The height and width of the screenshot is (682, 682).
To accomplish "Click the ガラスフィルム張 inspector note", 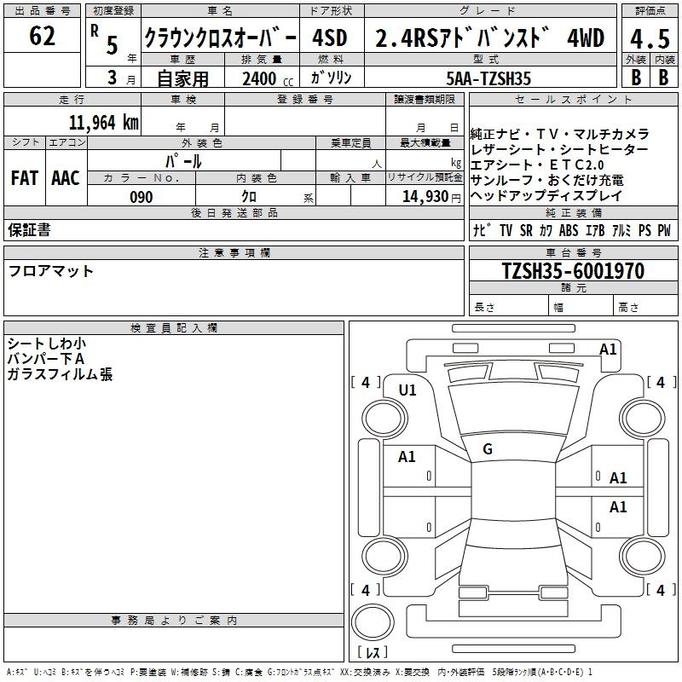I will point(60,374).
